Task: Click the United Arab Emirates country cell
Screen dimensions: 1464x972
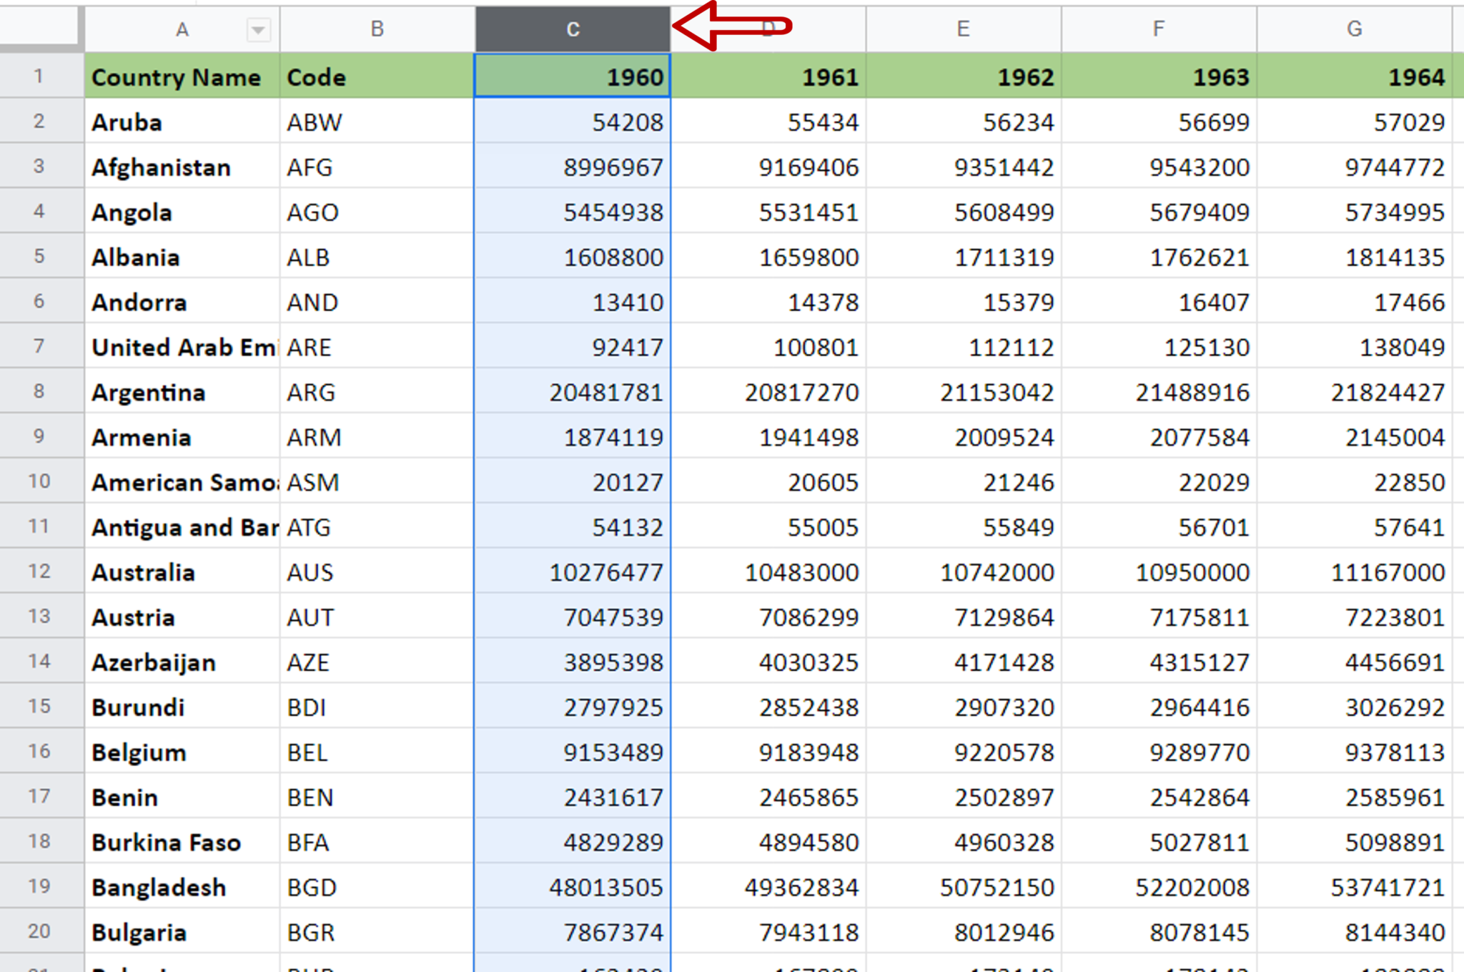Action: (179, 347)
